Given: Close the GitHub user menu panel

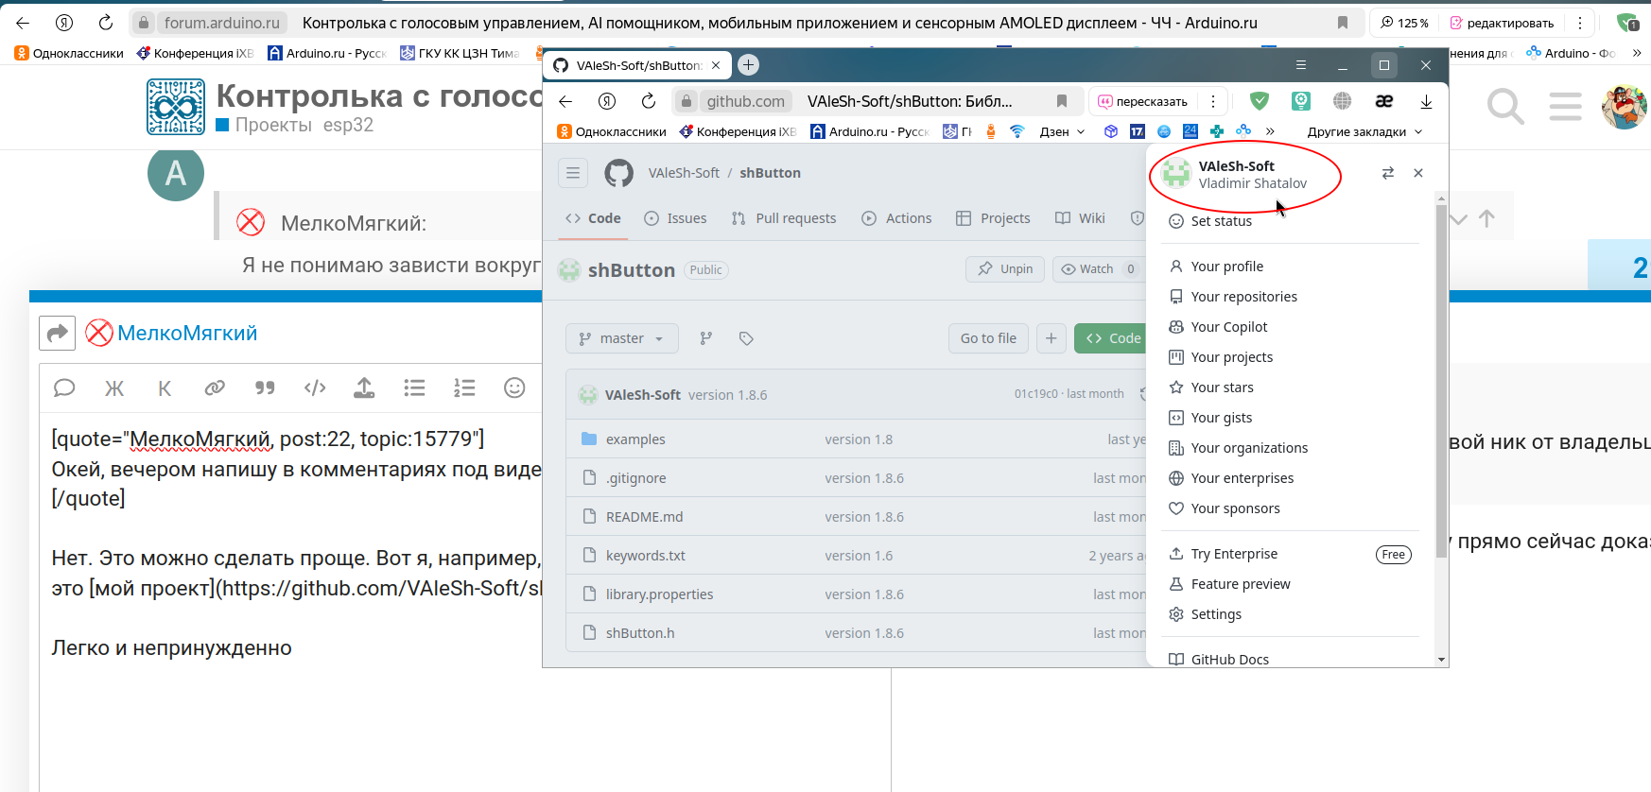Looking at the screenshot, I should coord(1418,173).
